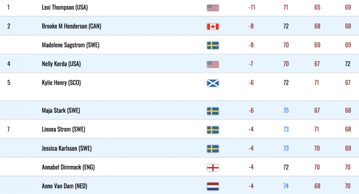Screen dimensions: 359x194
Task: Click the Swedish flag next to Maja Stark
Action: pos(213,111)
